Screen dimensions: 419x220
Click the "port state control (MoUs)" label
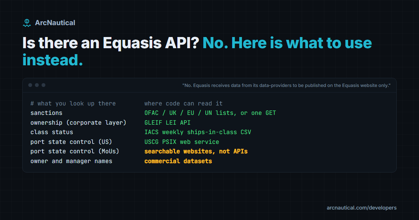click(75, 152)
